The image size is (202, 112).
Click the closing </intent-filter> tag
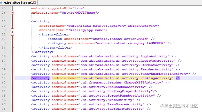56,48
